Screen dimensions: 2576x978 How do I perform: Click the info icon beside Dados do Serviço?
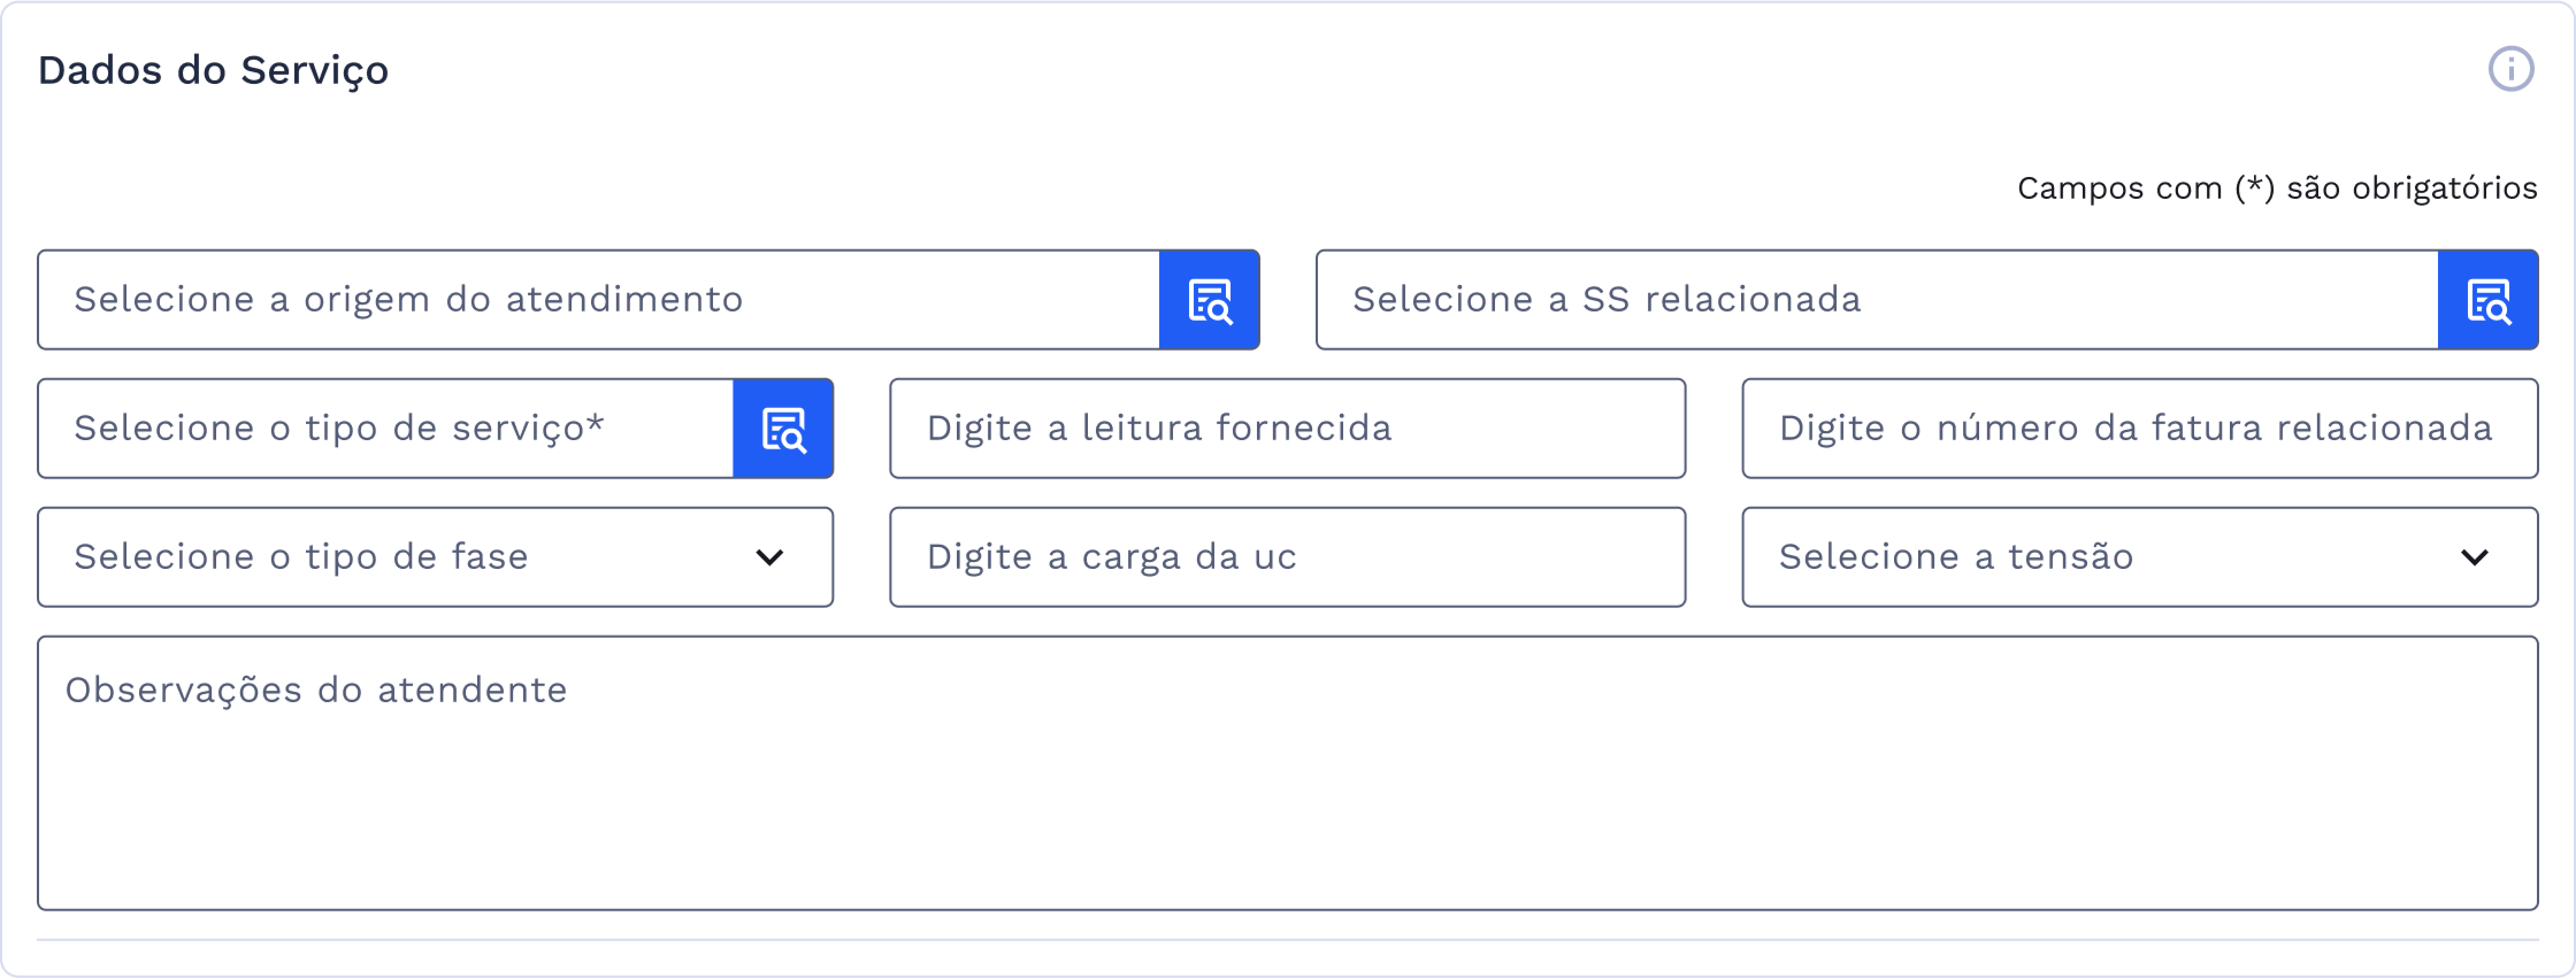2510,70
